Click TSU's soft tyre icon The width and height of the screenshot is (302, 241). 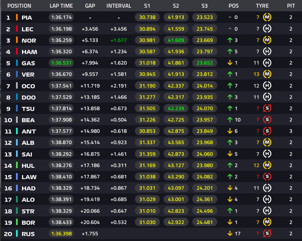pos(267,109)
